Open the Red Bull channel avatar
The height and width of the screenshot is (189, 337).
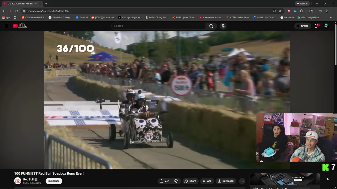click(x=18, y=181)
